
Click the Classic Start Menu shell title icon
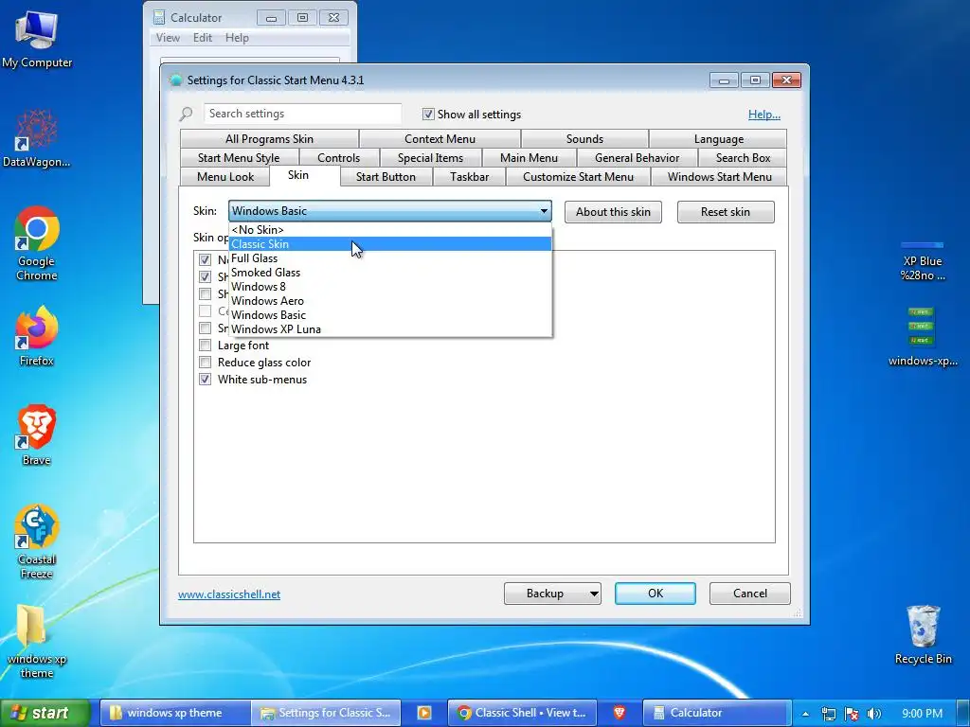click(175, 80)
